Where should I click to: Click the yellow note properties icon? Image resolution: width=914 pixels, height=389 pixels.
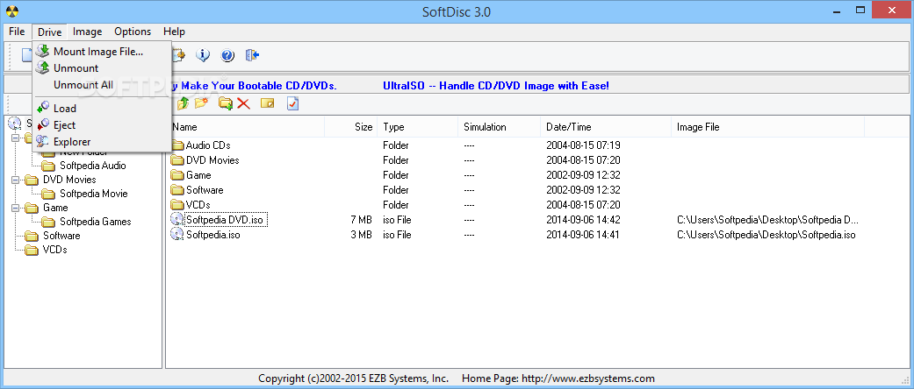pos(267,103)
